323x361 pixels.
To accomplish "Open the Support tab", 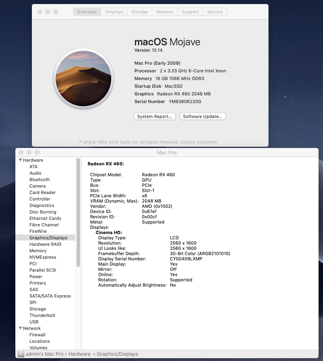I will click(190, 12).
